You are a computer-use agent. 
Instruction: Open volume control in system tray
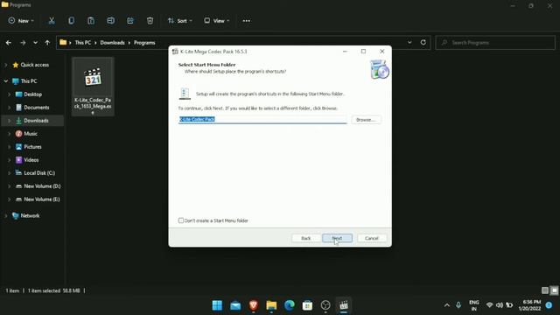click(500, 305)
